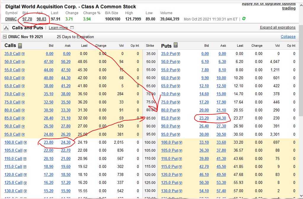The width and height of the screenshot is (303, 199).
Task: Click the arrow icon next to 35.0 Put
Action: coord(179,54)
